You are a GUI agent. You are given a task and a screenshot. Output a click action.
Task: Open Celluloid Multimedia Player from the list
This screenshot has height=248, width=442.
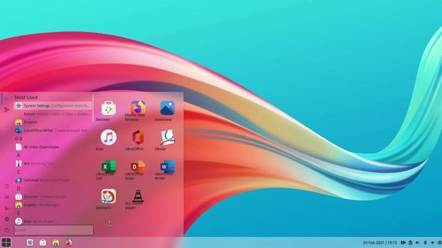pos(53,180)
